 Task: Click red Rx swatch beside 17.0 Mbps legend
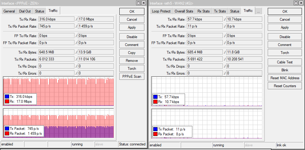(7, 102)
